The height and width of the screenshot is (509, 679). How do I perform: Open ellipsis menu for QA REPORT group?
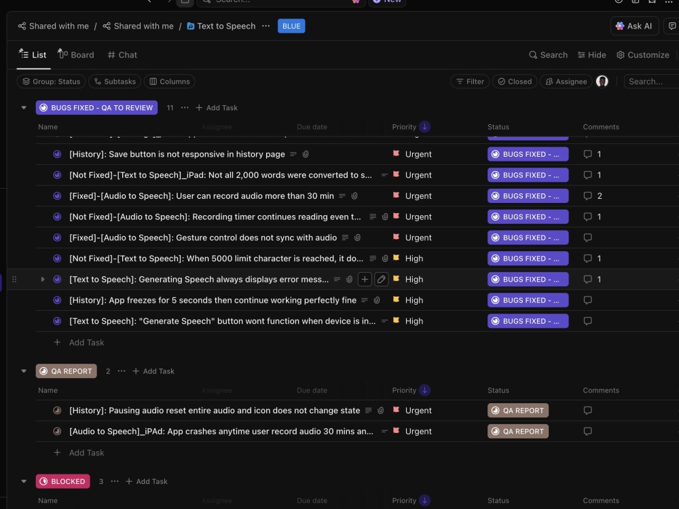pyautogui.click(x=122, y=371)
